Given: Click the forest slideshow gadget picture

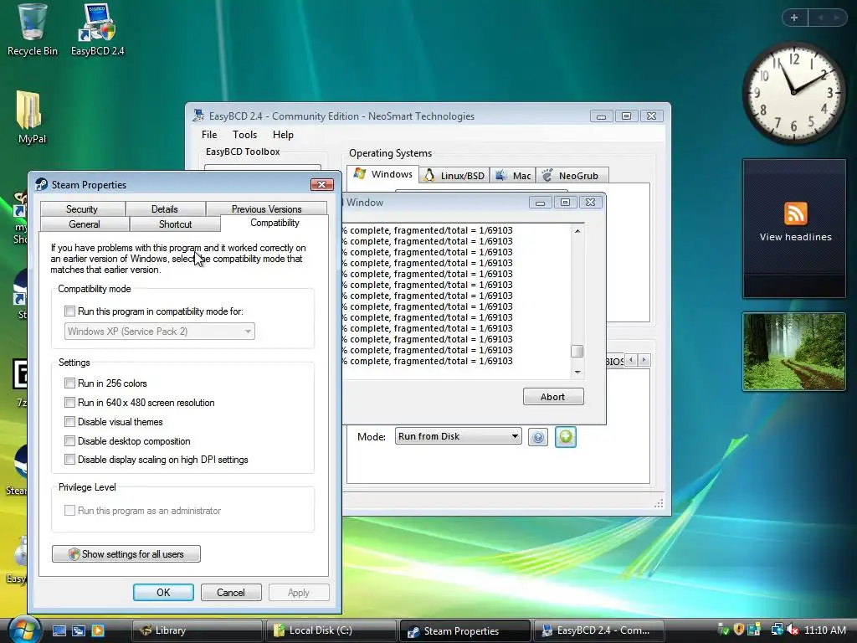Looking at the screenshot, I should point(793,352).
